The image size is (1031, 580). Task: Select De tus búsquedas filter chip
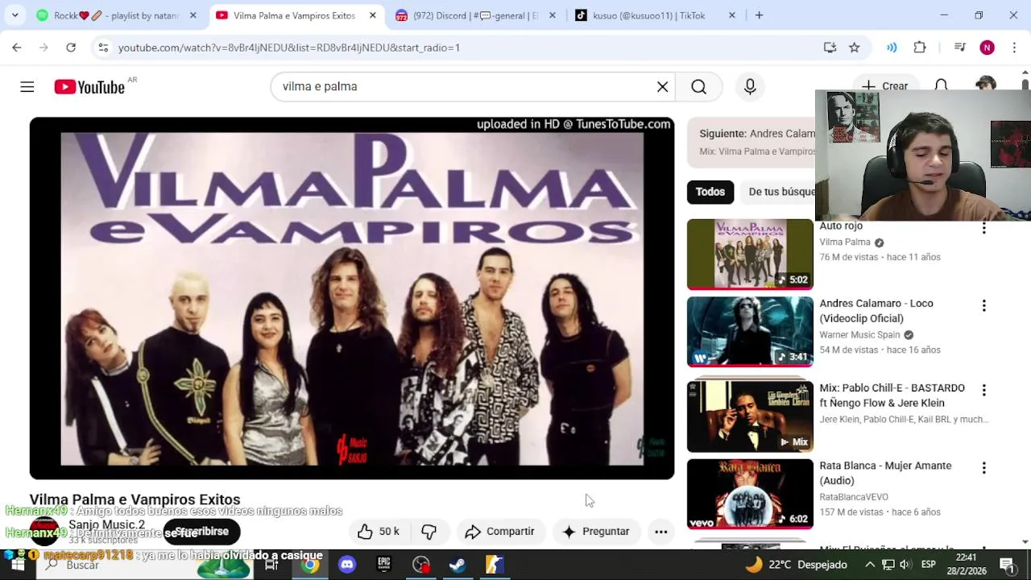tap(777, 192)
